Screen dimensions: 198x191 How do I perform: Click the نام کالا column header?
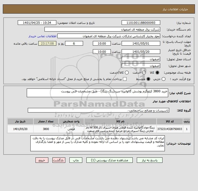pos(120,121)
